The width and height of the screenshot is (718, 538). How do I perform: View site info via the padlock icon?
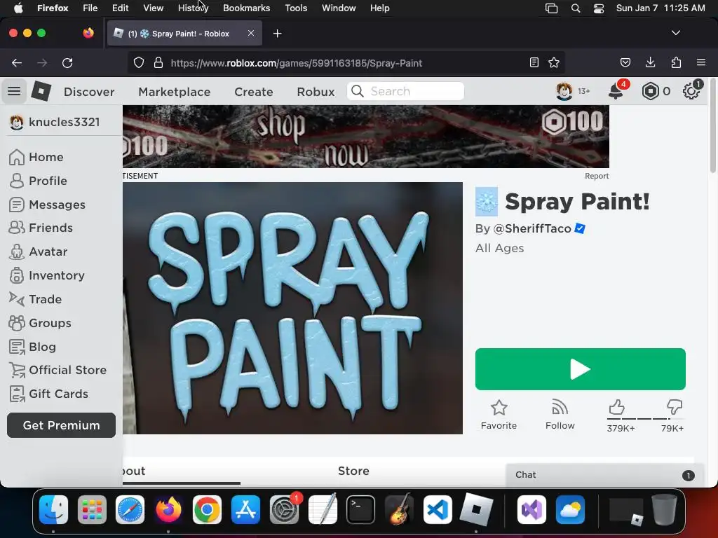click(158, 62)
